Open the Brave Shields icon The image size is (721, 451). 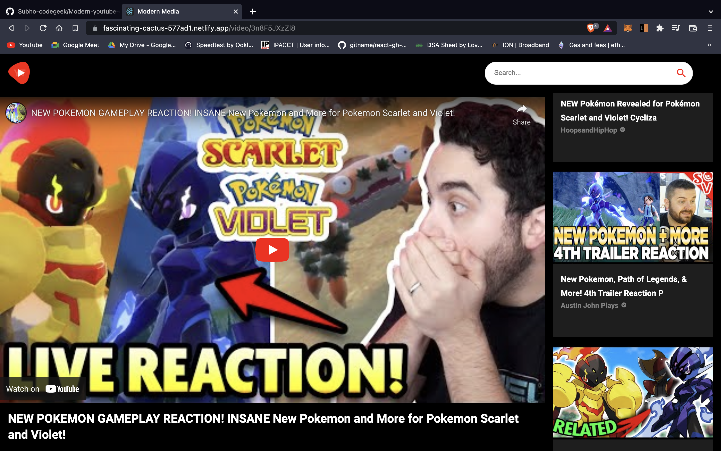click(x=590, y=28)
